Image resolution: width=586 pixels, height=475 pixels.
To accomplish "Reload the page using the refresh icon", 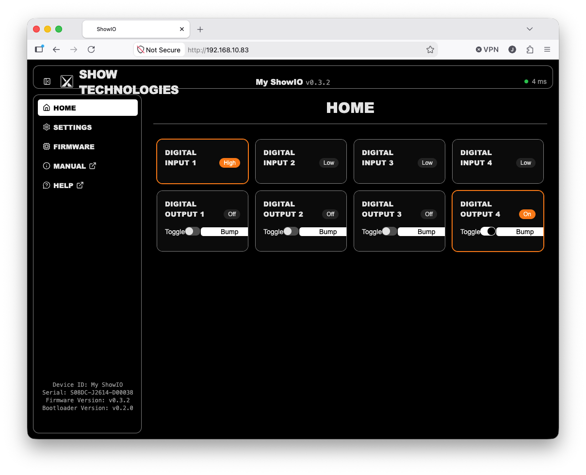I will point(91,49).
